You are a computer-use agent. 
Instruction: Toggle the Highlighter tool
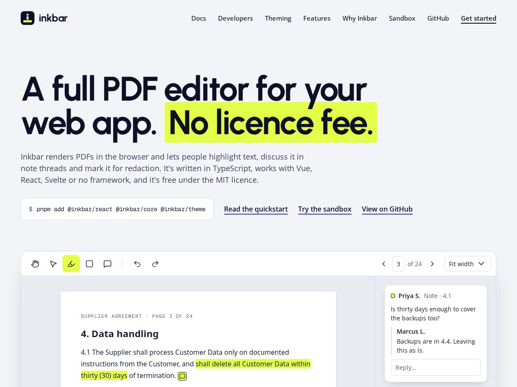(x=71, y=264)
